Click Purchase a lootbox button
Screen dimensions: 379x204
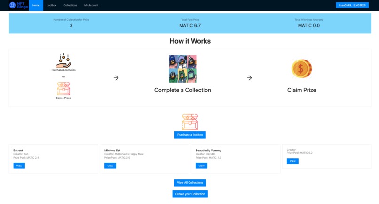[x=190, y=135]
